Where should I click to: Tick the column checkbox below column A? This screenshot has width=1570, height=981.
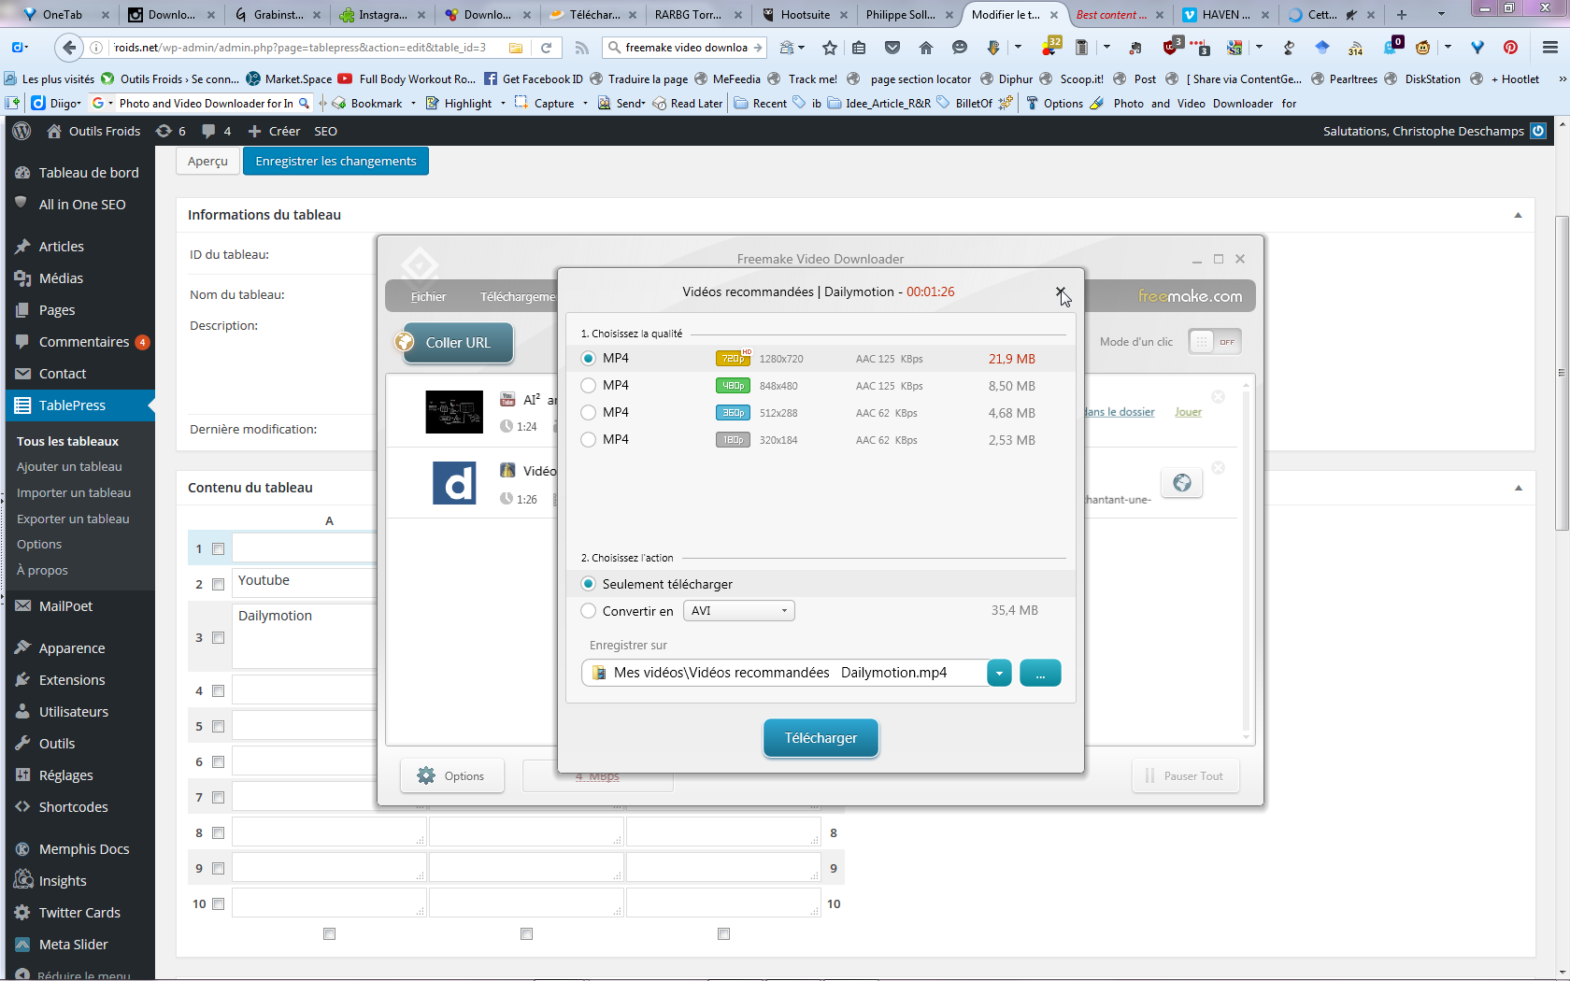[329, 934]
